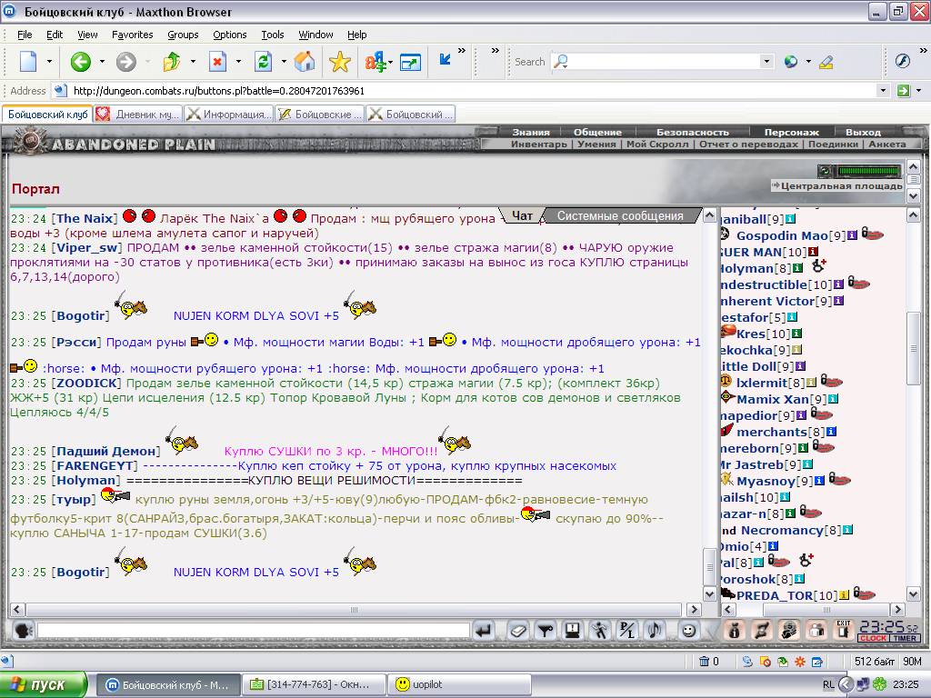931x698 pixels.
Task: Switch to the Дневник му... tab
Action: click(x=138, y=114)
